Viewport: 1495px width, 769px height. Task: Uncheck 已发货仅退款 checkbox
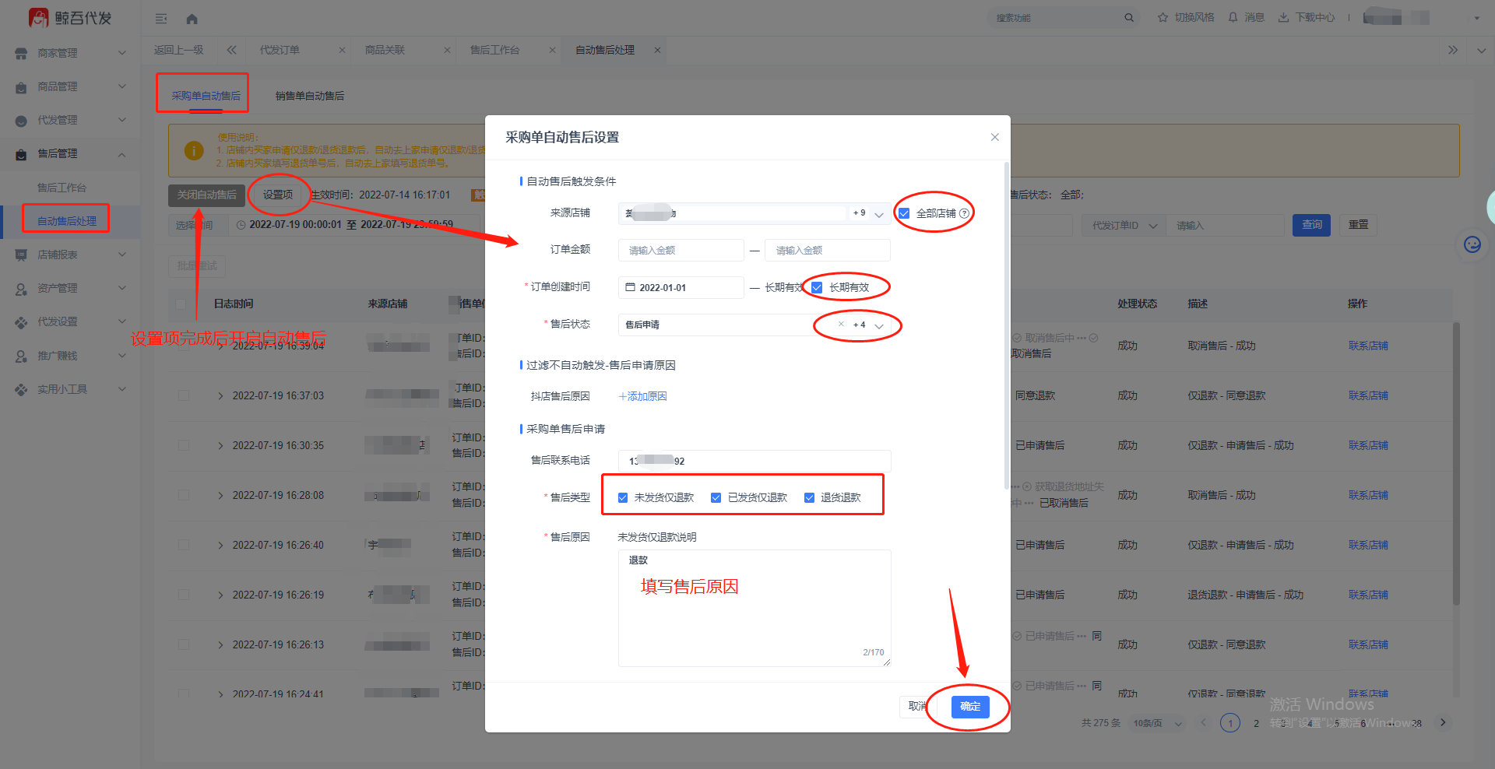(716, 497)
